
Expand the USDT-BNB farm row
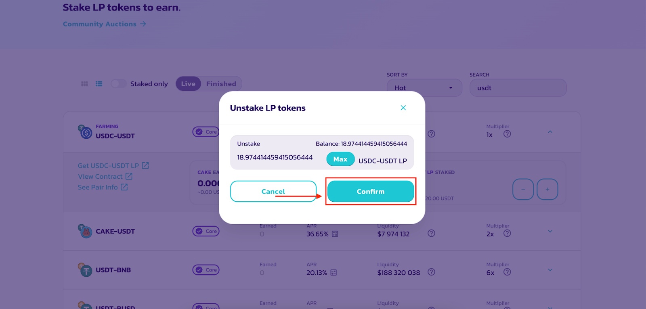(550, 270)
